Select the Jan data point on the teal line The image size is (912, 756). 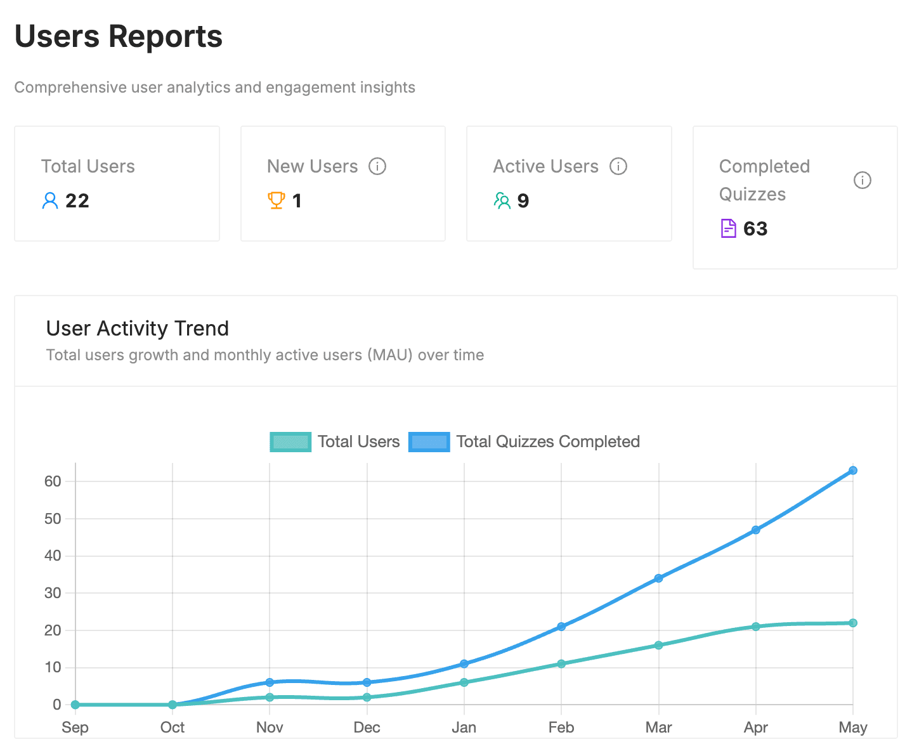click(464, 682)
